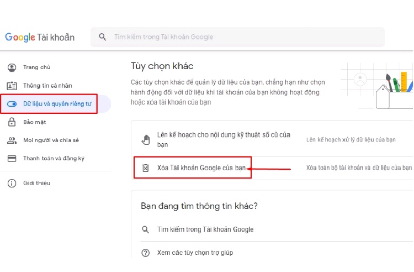Focus the Tìm kiếm trong Tài khoản Google field
414x272 pixels.
click(237, 37)
